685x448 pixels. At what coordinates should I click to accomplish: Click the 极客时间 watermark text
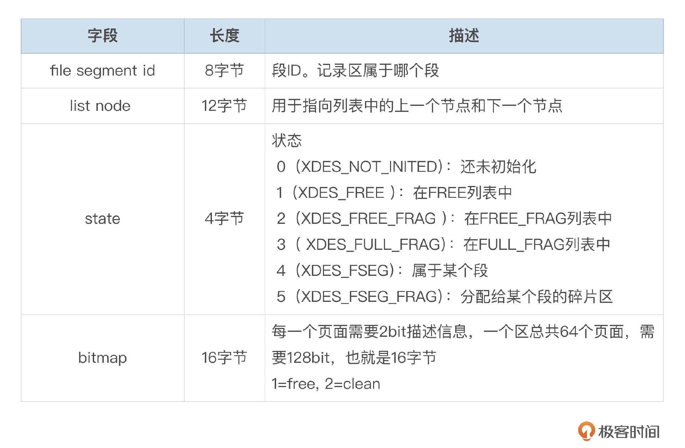pyautogui.click(x=629, y=432)
